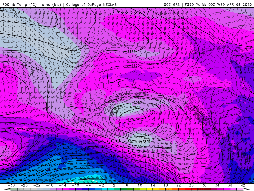Click the '-10' color scale label
Screen dimensions: 254x191
76,185
